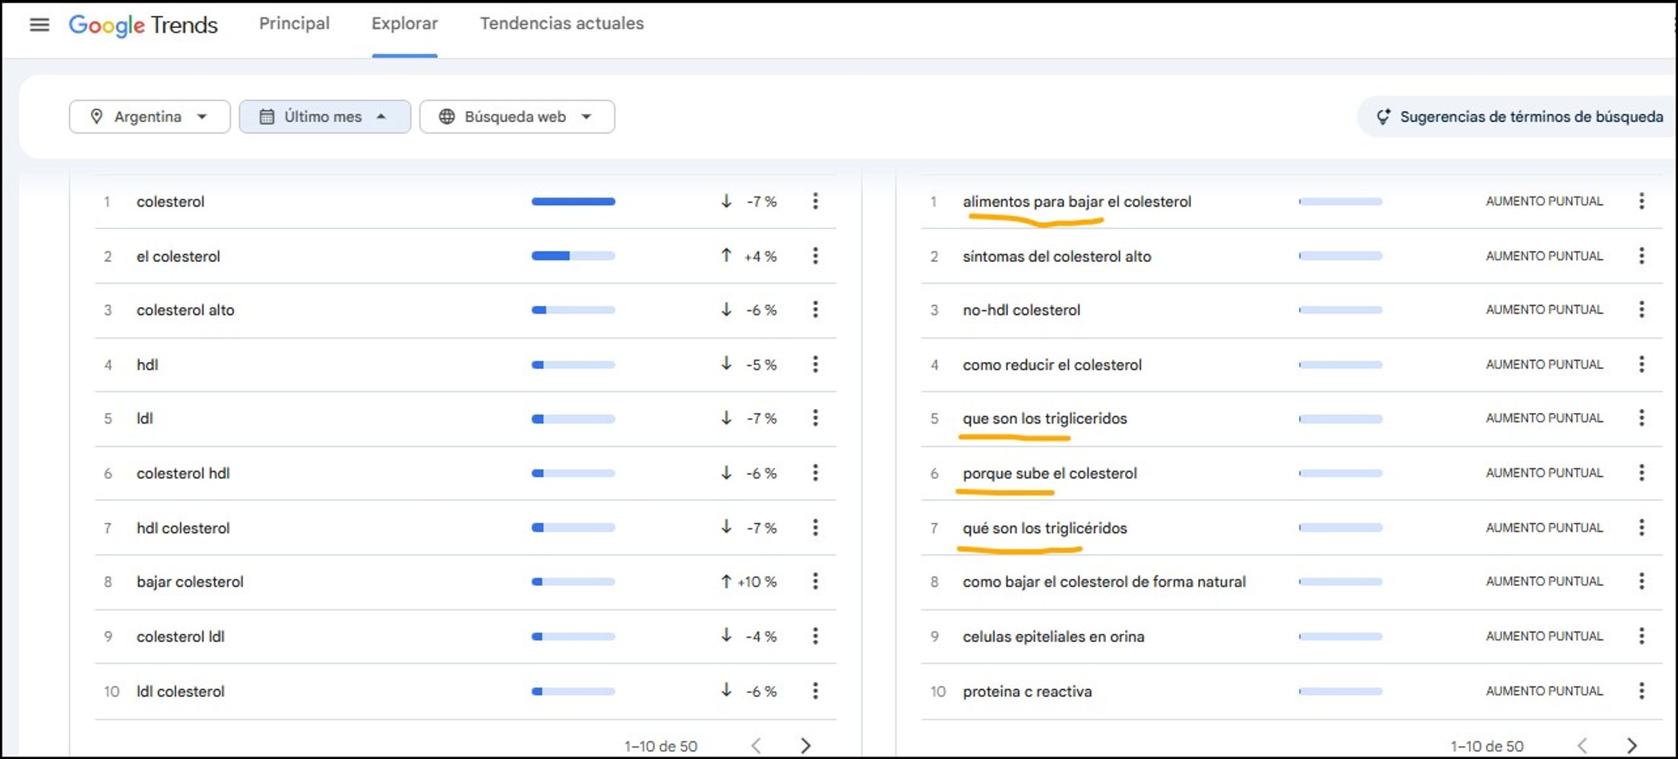Open more options for 'colesterol' row
Viewport: 1678px width, 759px height.
815,201
